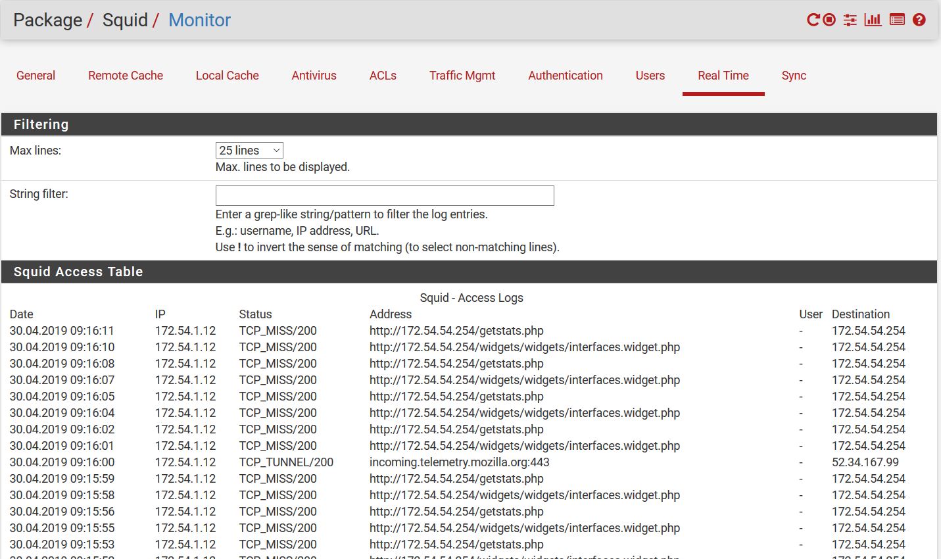The width and height of the screenshot is (941, 559).
Task: Click the Destination column header
Action: (861, 314)
